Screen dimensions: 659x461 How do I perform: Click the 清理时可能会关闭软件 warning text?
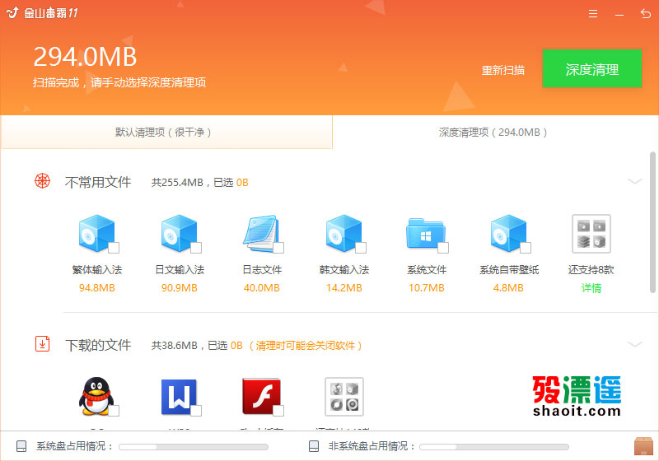(x=305, y=346)
